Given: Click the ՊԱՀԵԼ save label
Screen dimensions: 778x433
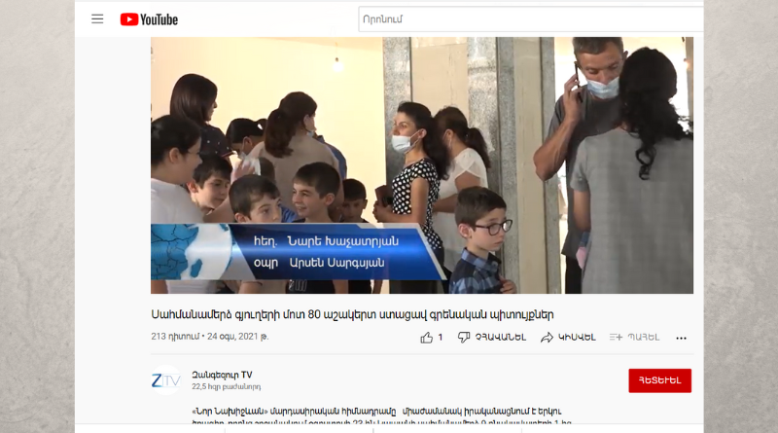Looking at the screenshot, I should (x=644, y=338).
